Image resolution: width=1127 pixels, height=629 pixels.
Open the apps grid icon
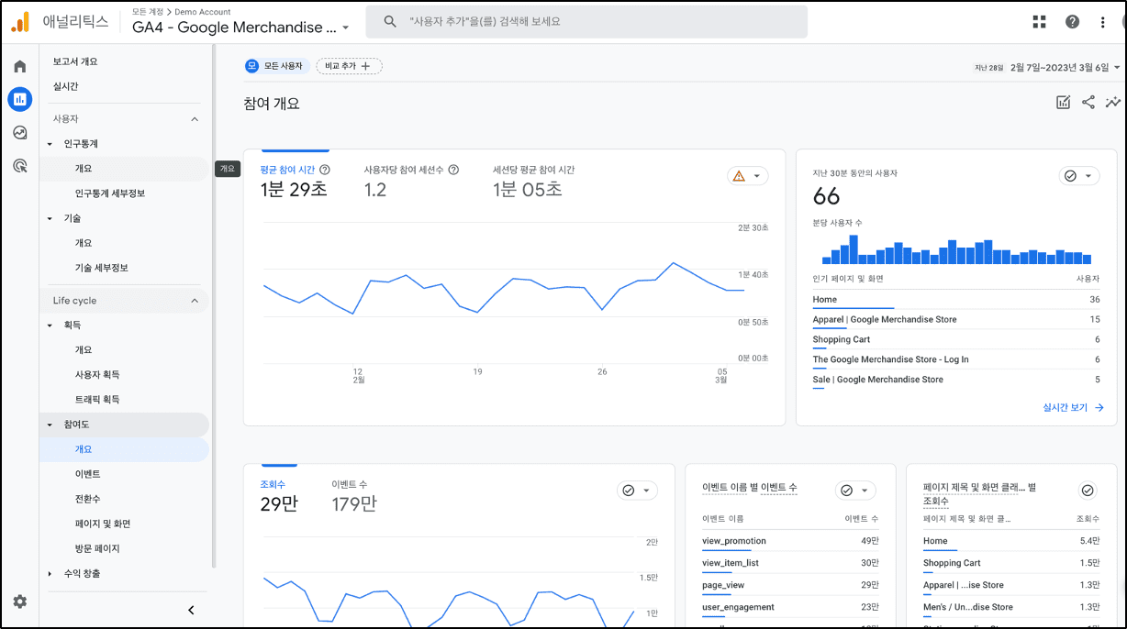[x=1039, y=22]
